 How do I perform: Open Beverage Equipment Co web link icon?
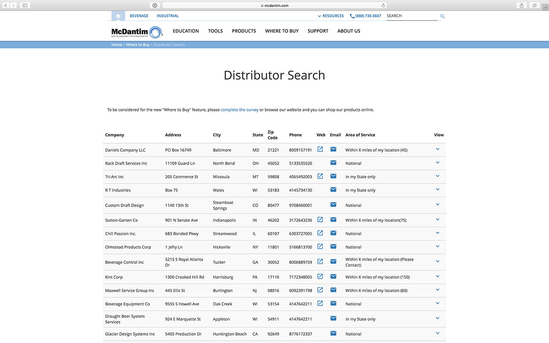point(320,303)
